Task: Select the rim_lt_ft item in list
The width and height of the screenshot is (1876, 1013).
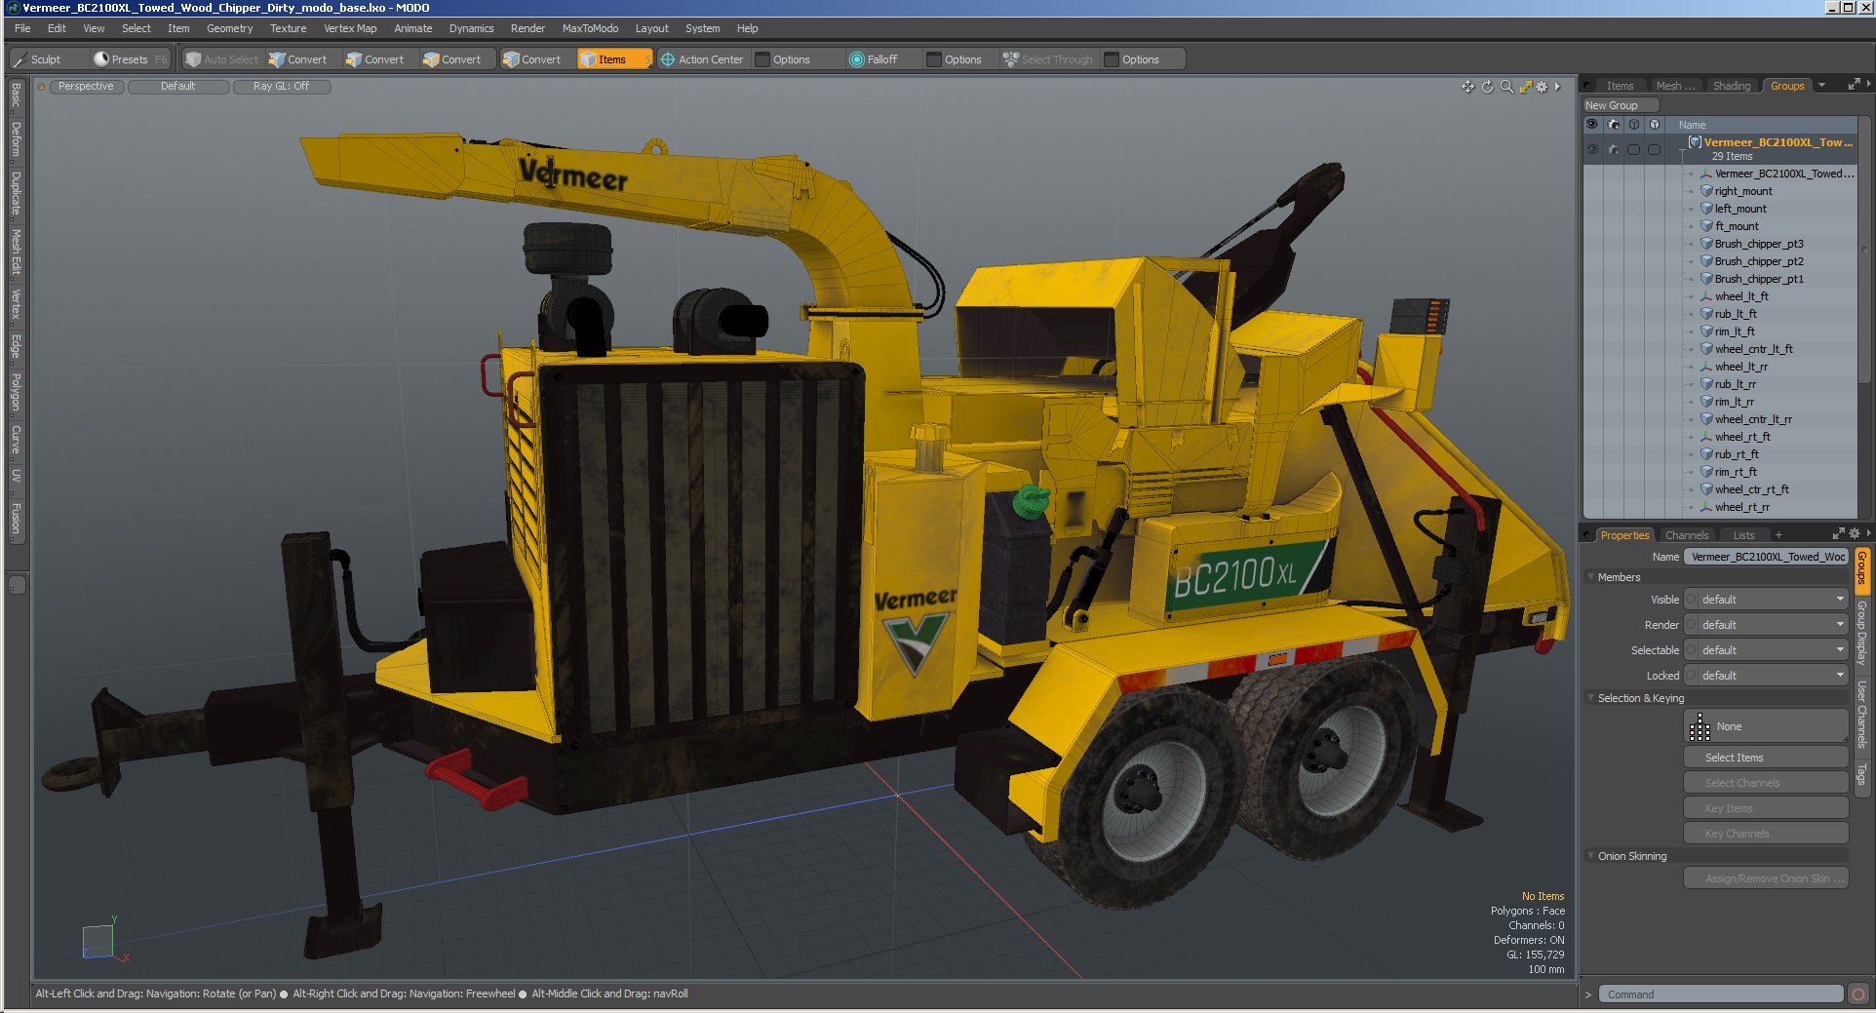Action: [1735, 331]
